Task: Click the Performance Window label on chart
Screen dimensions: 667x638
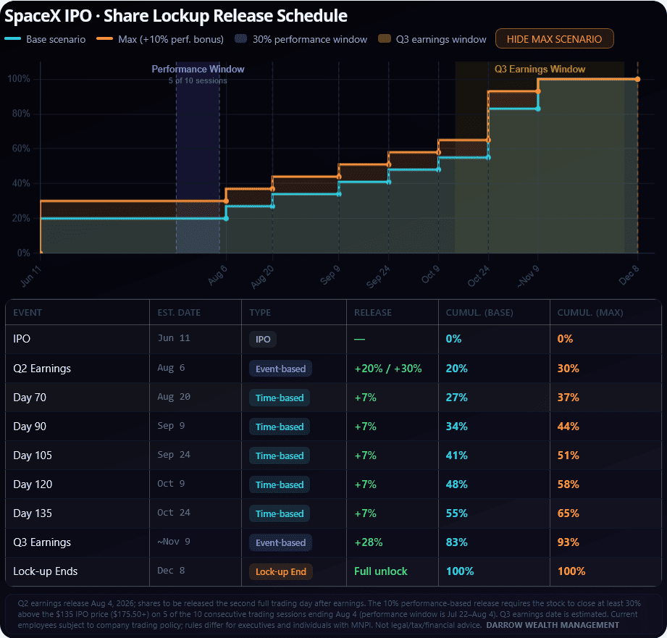Action: click(x=198, y=69)
